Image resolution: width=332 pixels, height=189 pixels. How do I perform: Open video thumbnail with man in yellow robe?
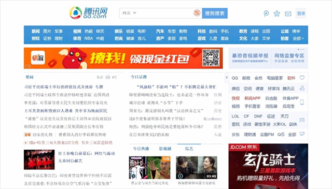click(150, 168)
